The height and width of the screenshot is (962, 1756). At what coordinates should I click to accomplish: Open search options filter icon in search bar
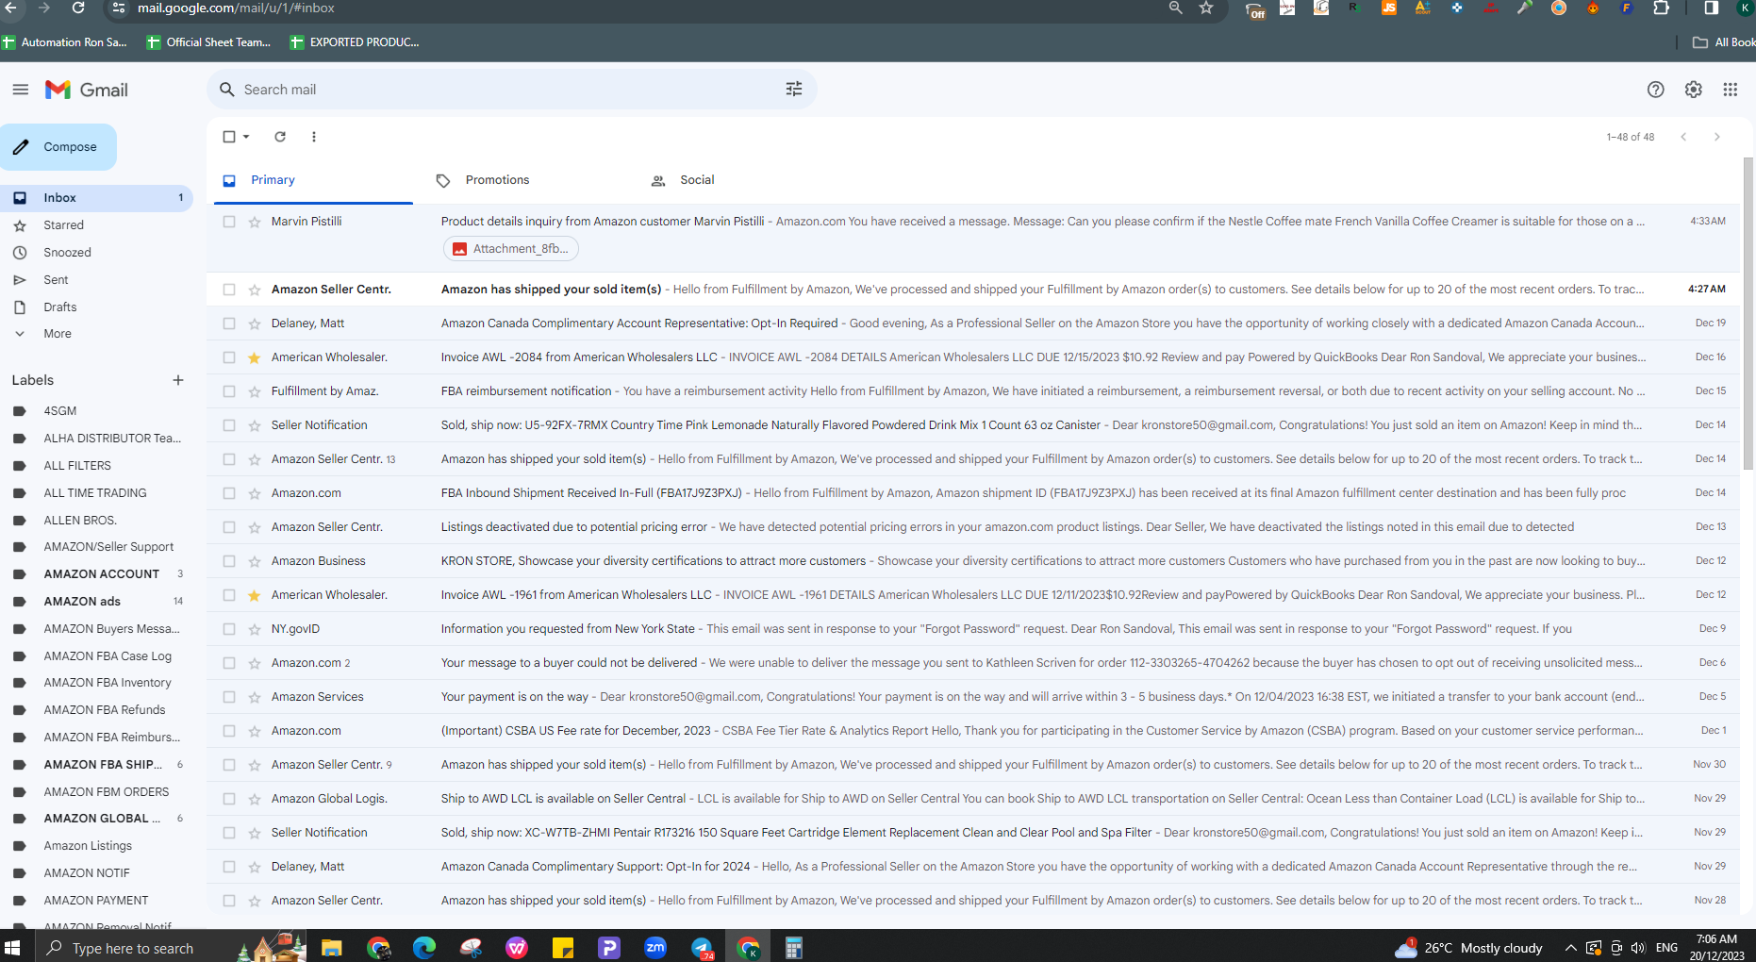tap(794, 89)
